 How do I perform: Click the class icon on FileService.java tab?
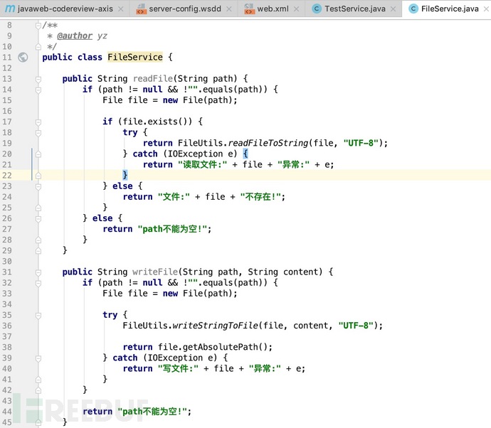point(413,9)
